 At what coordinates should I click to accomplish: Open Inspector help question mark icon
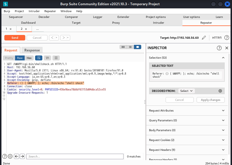[x=219, y=48]
